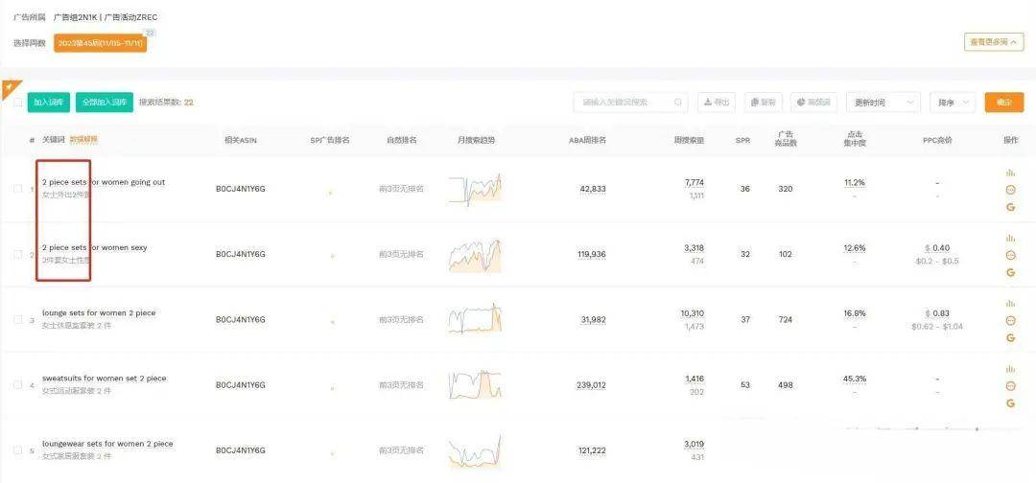Click ABA rank value 42,833
The width and height of the screenshot is (1036, 483).
593,189
